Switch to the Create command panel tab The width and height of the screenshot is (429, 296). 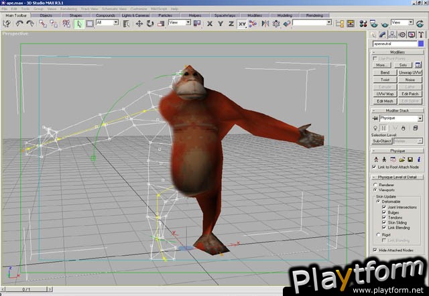pyautogui.click(x=373, y=35)
